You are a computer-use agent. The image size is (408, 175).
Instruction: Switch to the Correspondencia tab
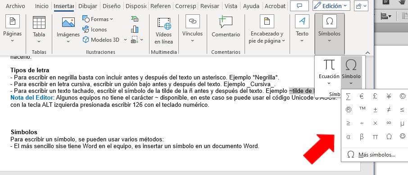click(x=186, y=6)
